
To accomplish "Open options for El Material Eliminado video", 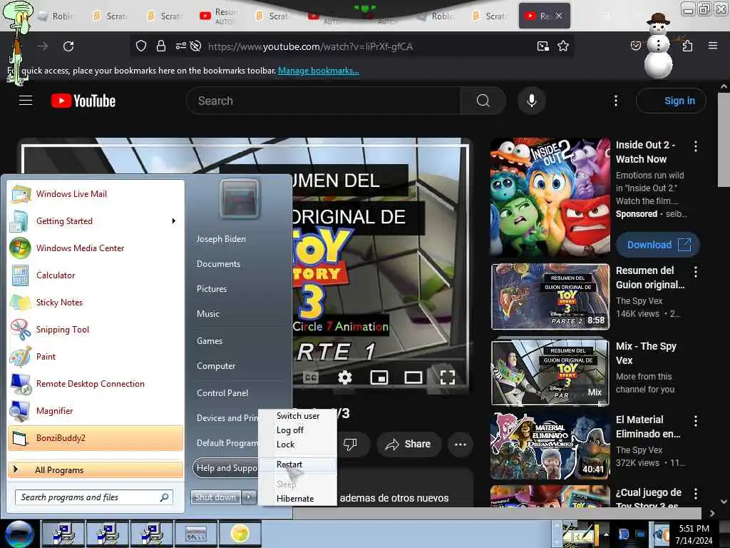I will (696, 421).
